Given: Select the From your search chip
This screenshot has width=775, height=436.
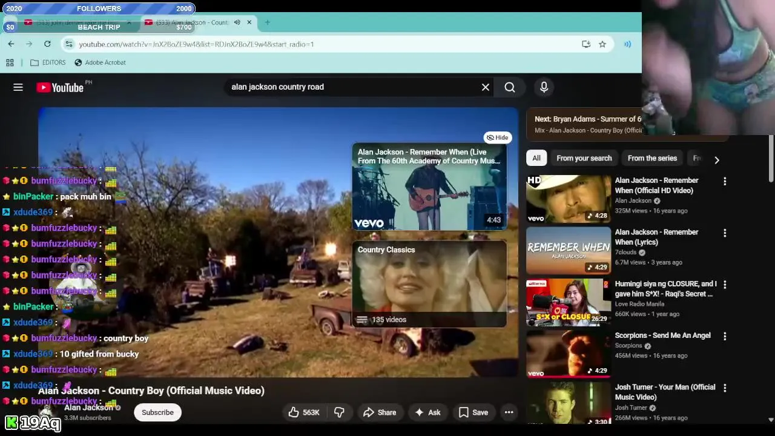Looking at the screenshot, I should coord(584,158).
